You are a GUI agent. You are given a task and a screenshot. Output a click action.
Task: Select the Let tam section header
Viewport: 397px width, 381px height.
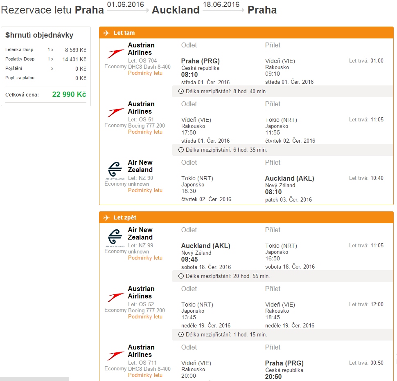tap(246, 33)
